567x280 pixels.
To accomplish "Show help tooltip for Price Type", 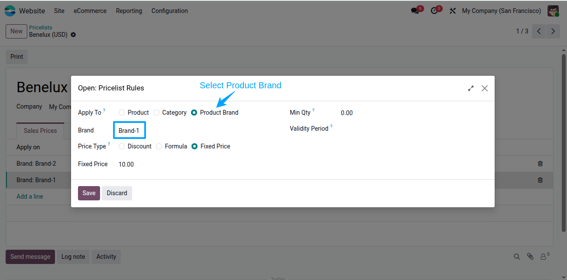I will pyautogui.click(x=109, y=145).
